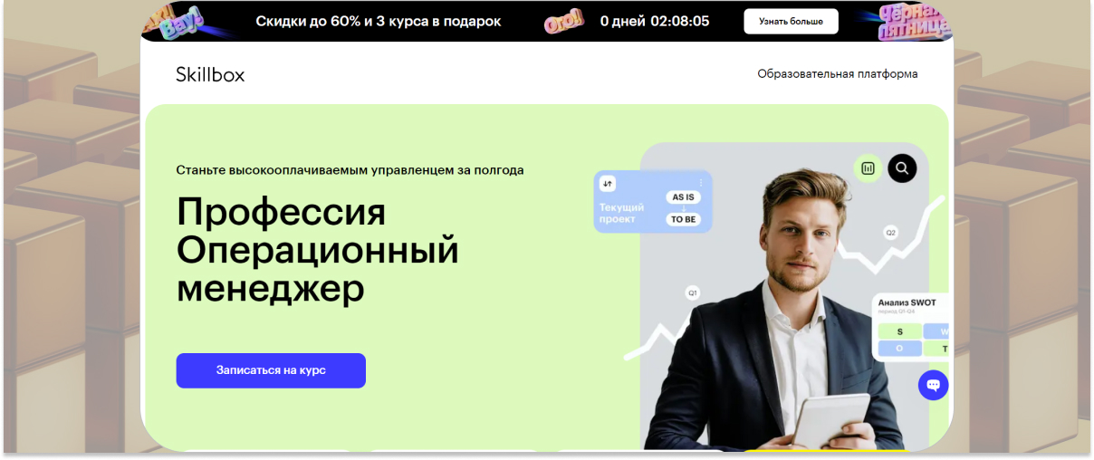Image resolution: width=1094 pixels, height=460 pixels.
Task: Open the three-dots menu on project card
Action: pyautogui.click(x=700, y=183)
